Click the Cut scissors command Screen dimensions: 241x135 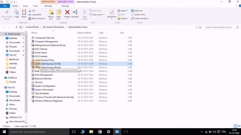[x=32, y=11]
